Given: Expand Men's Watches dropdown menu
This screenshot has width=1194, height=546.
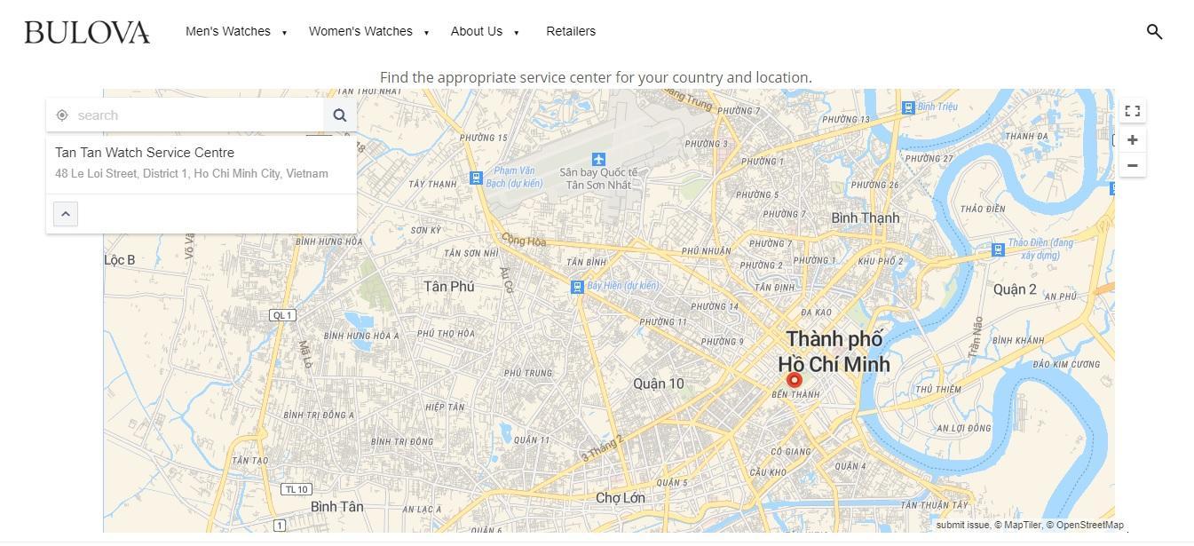Looking at the screenshot, I should [x=236, y=32].
